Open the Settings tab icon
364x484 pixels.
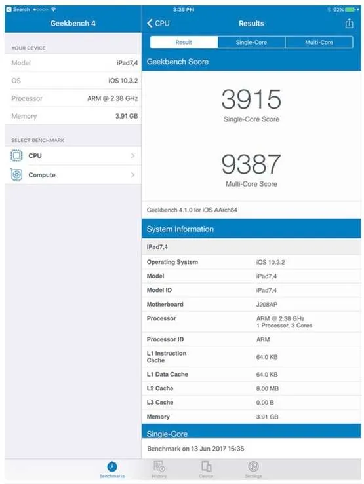(253, 466)
